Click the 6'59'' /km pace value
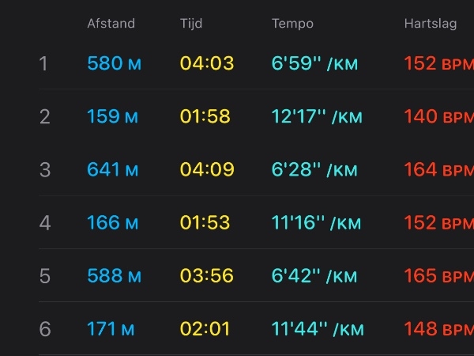474x356 pixels. tap(314, 63)
